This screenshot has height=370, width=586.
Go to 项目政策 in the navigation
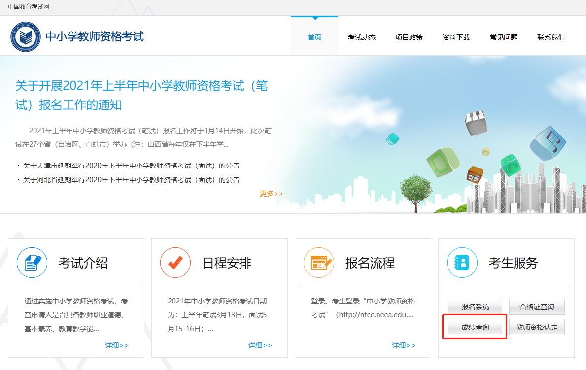(x=409, y=37)
